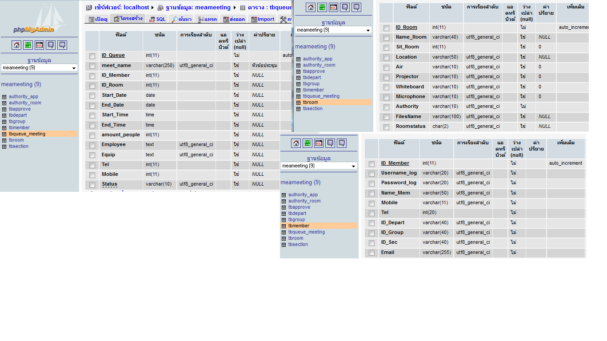Click the ID_Room field in tbroom structure
This screenshot has width=607, height=341.
click(407, 28)
